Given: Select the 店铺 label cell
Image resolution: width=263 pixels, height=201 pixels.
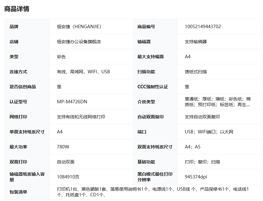Looking at the screenshot, I should [x=14, y=42].
